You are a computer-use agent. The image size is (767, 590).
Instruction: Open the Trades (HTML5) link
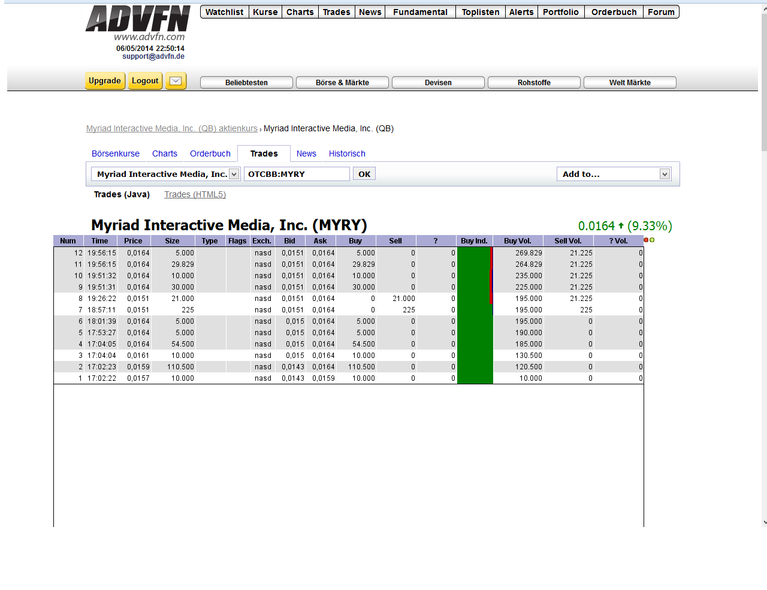(x=195, y=194)
